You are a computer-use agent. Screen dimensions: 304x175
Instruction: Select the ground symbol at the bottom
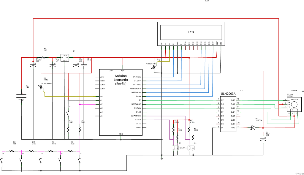pos(162,158)
